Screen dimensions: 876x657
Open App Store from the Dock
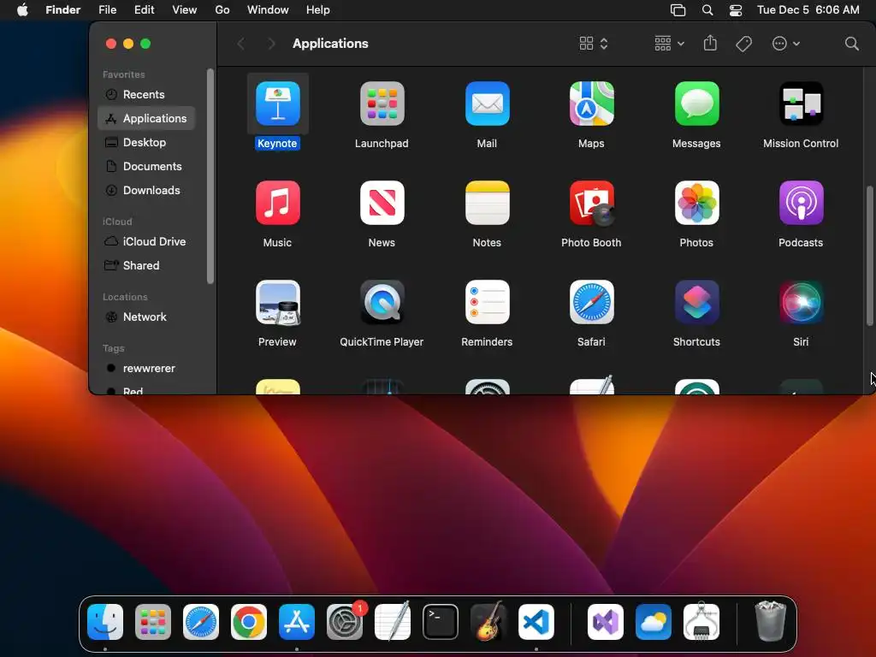point(297,622)
